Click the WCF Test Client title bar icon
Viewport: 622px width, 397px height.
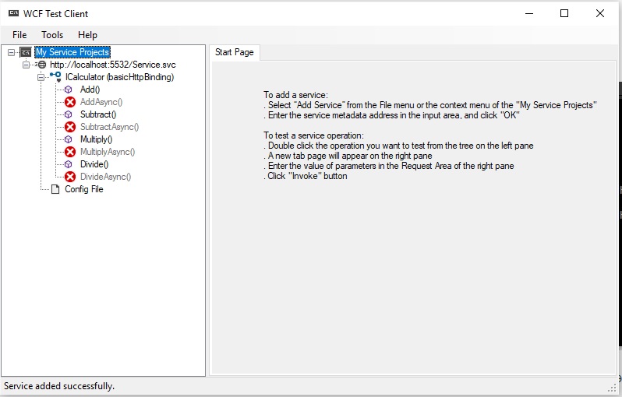(13, 13)
